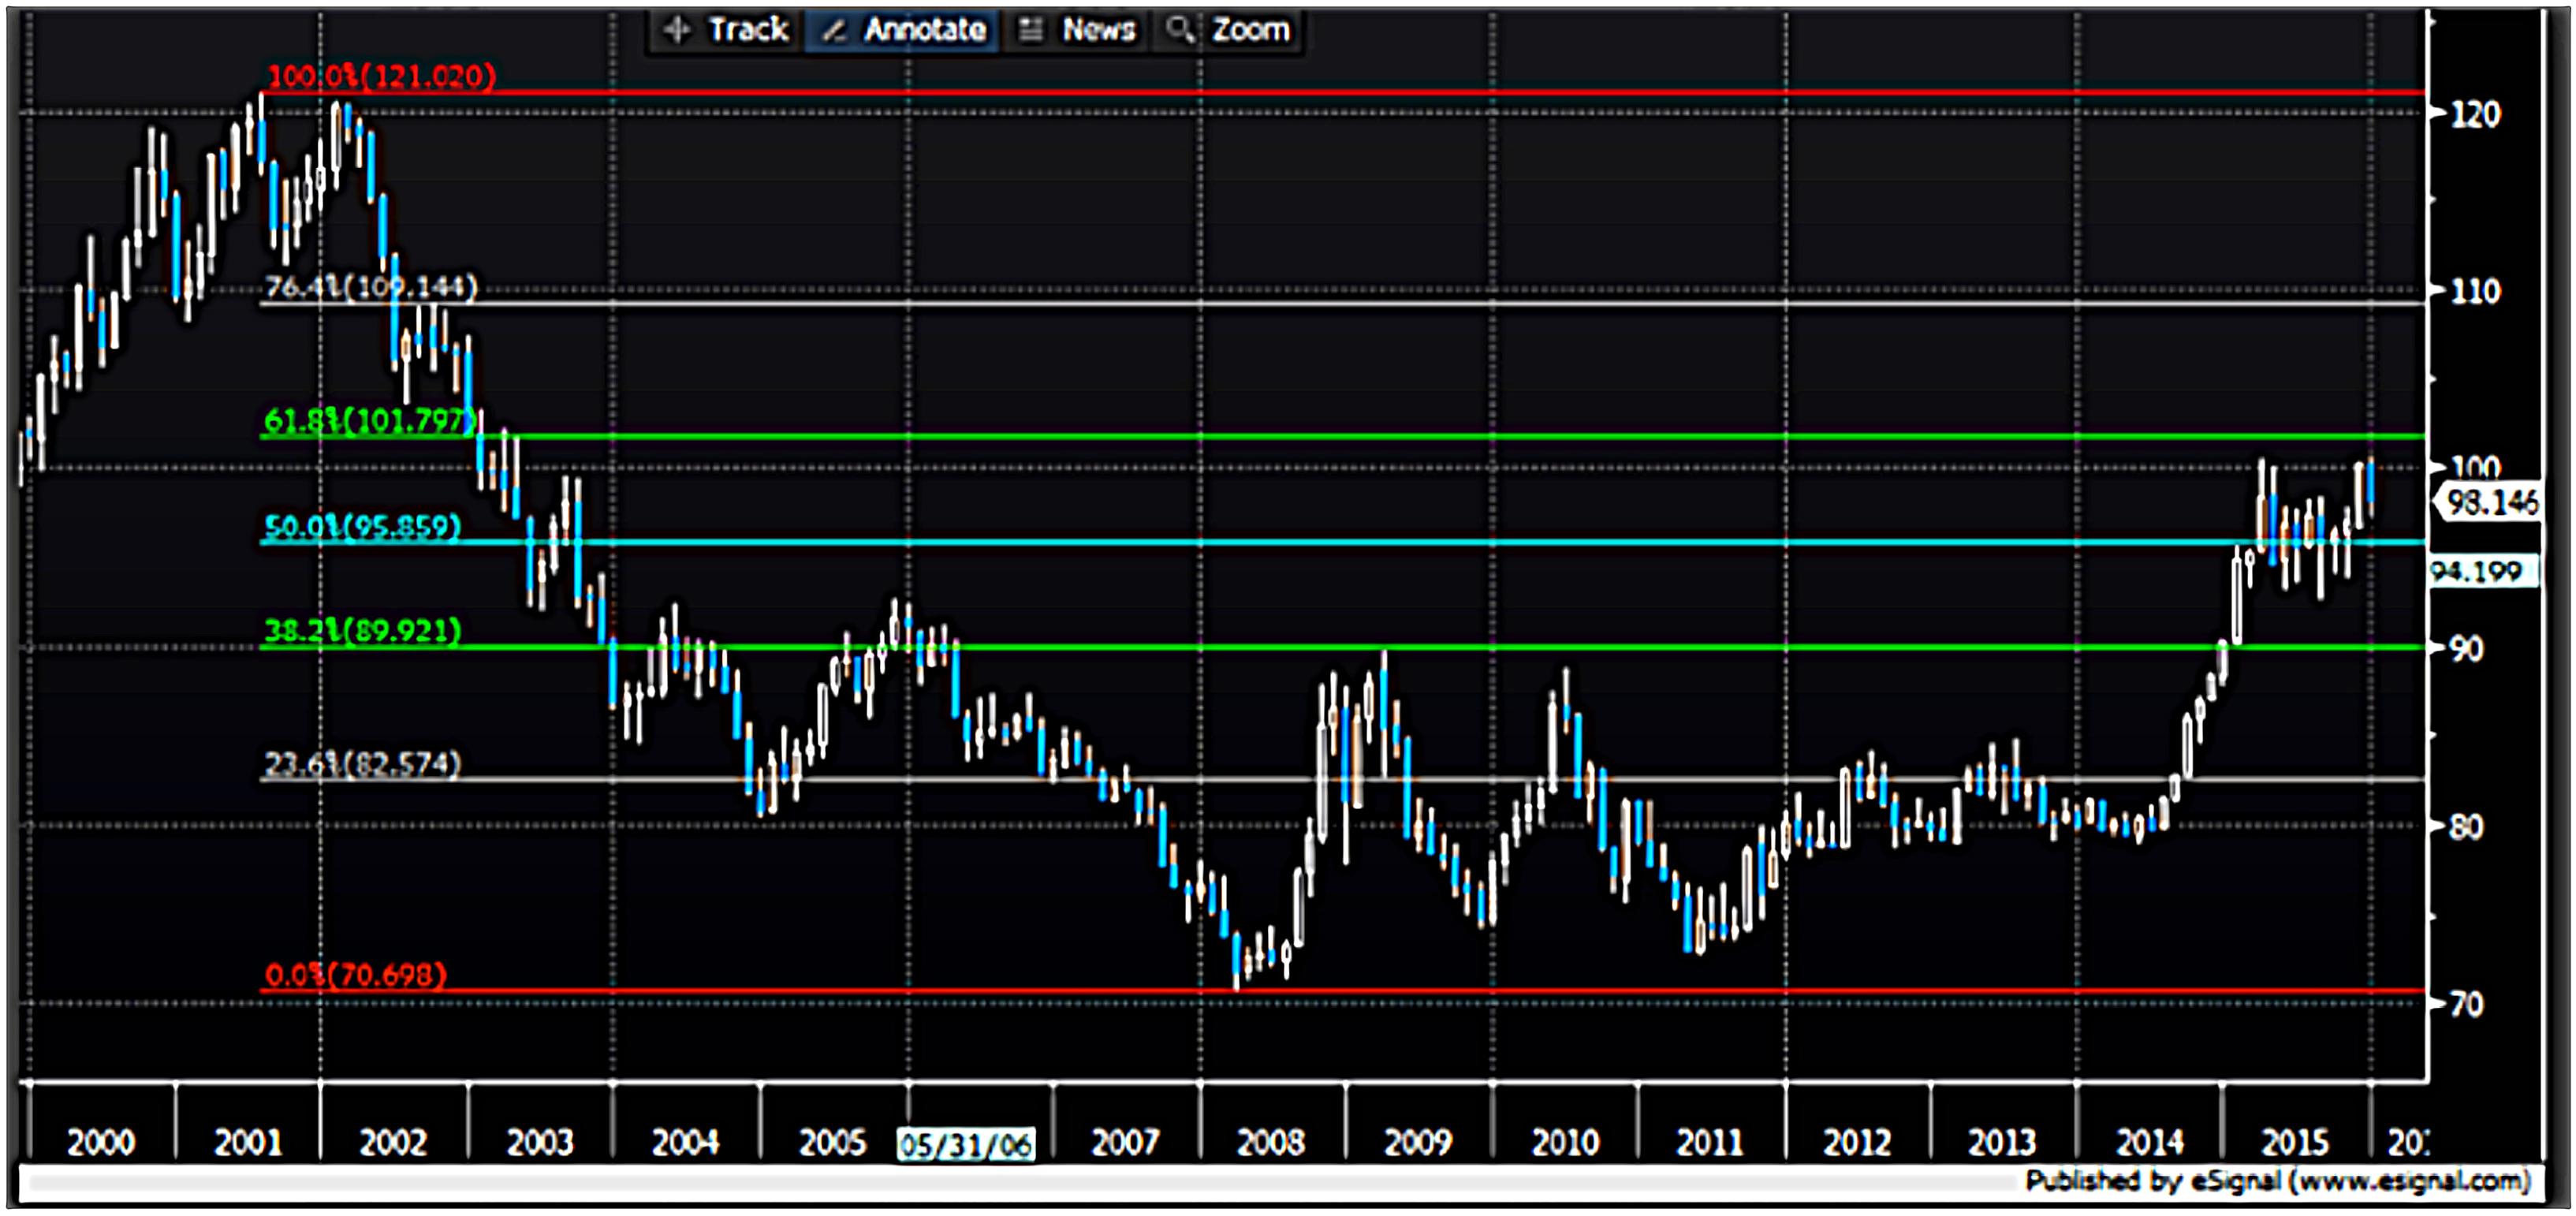
Task: Open the News label
Action: point(1098,30)
